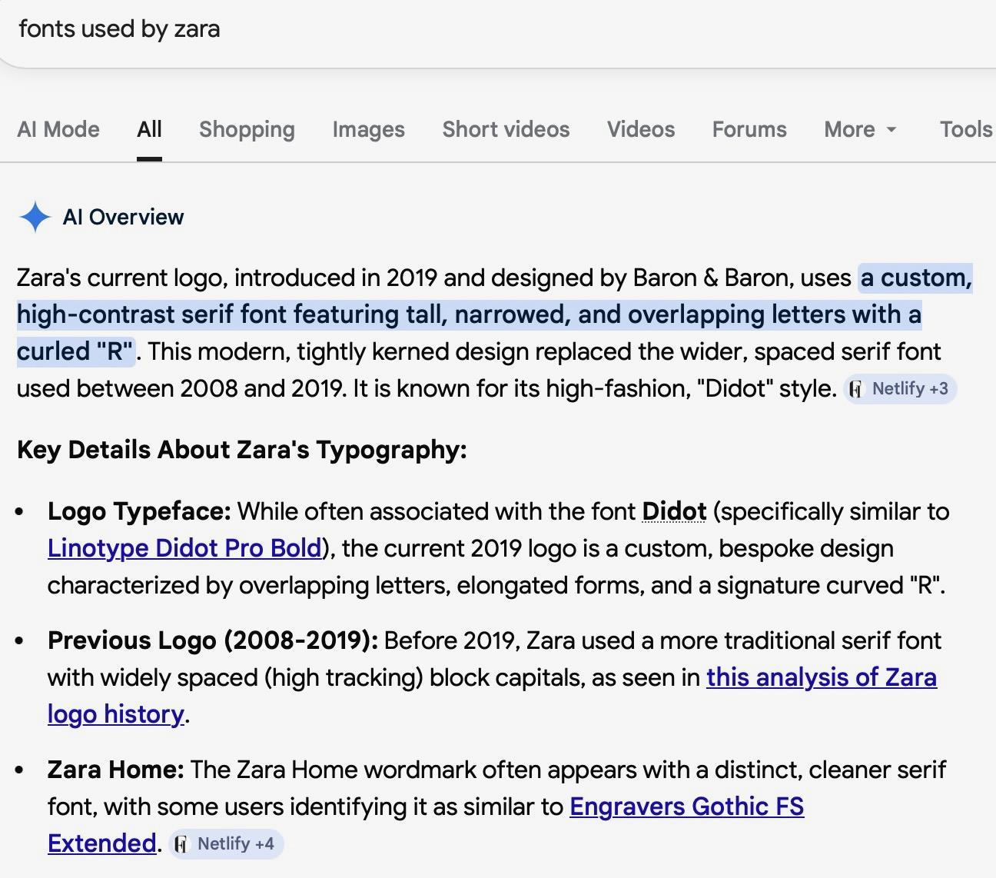Go to the Short videos tab

coord(506,129)
